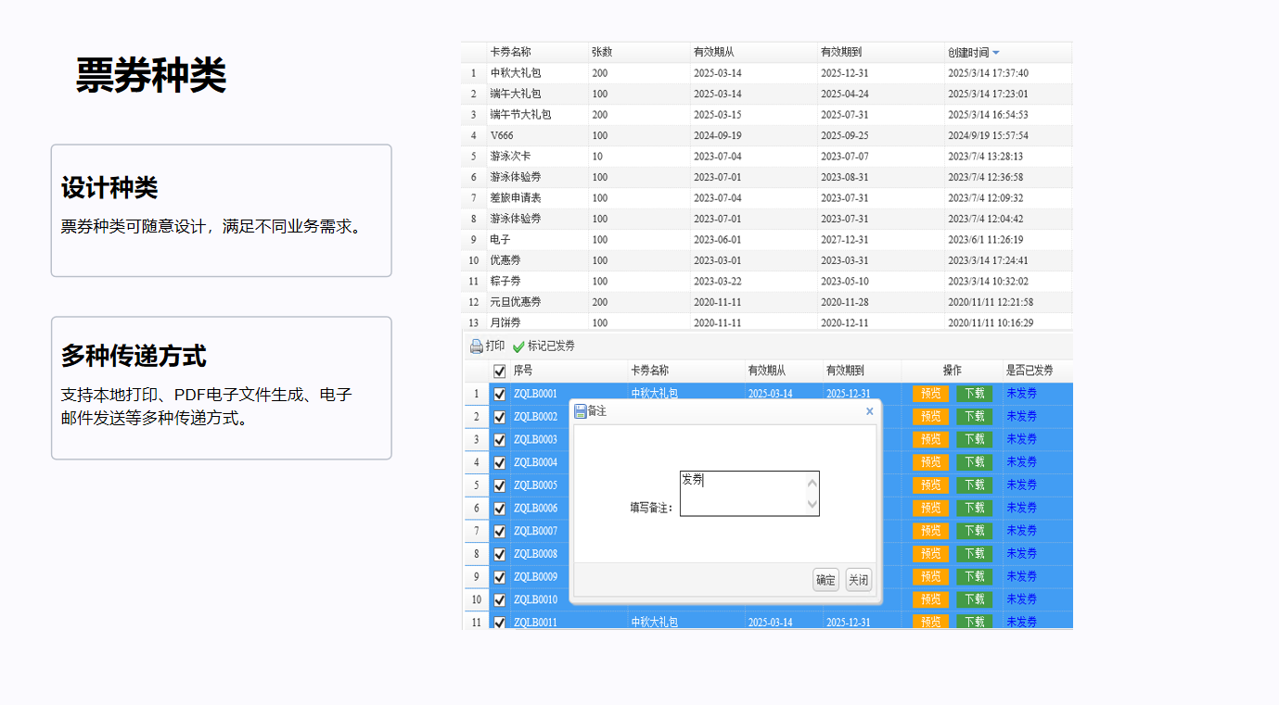Click serial number ZQLB0006
The width and height of the screenshot is (1279, 705).
[536, 508]
